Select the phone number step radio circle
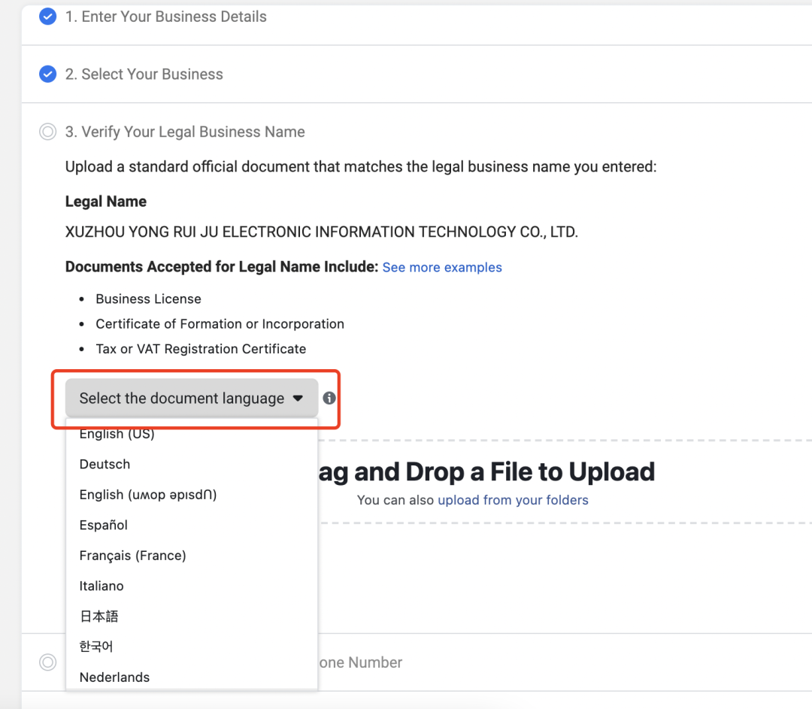 (47, 662)
